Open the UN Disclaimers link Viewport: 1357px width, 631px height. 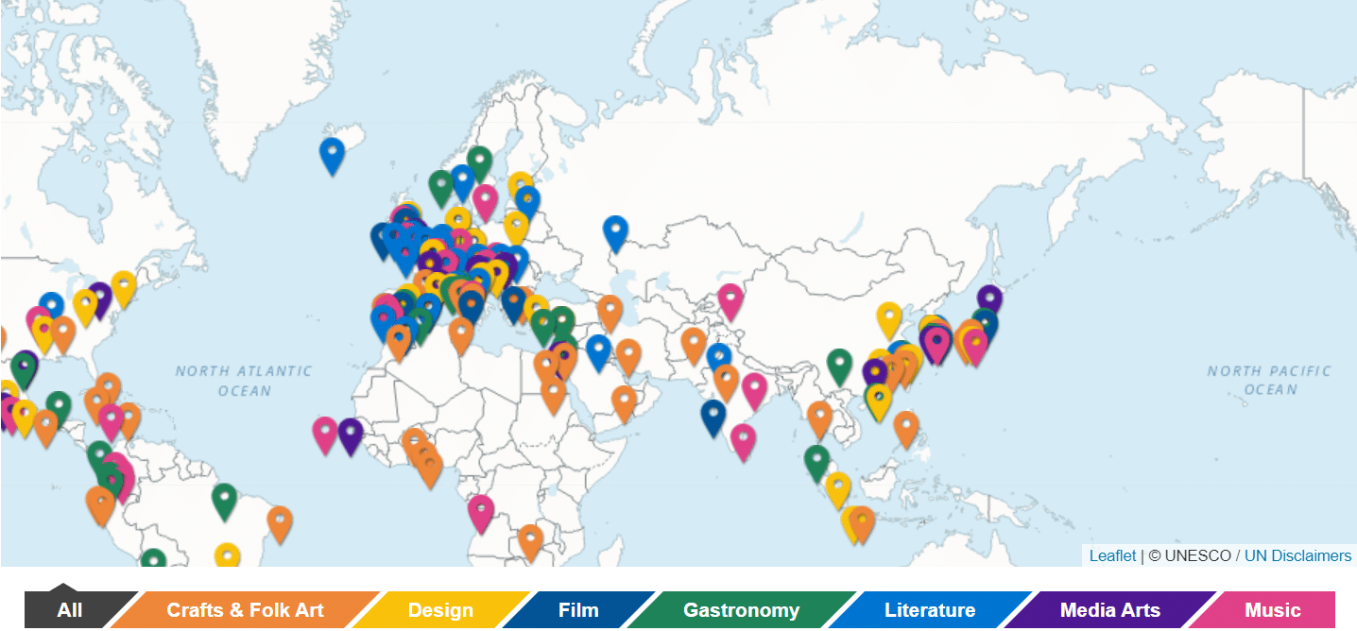(1299, 556)
